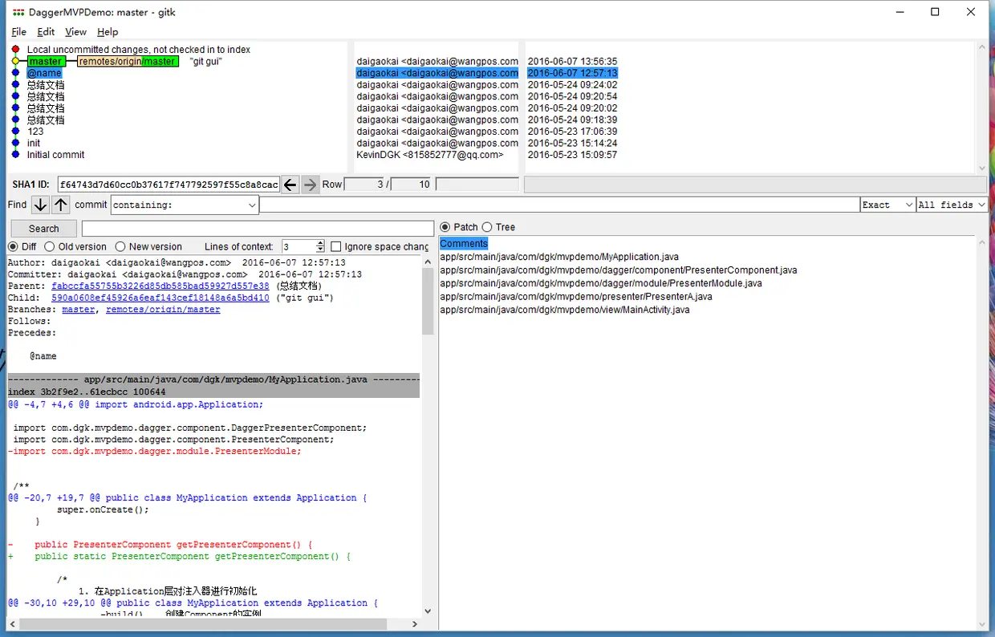Viewport: 995px width, 637px height.
Task: Click the remotes/origin/master branch label
Action: [128, 61]
